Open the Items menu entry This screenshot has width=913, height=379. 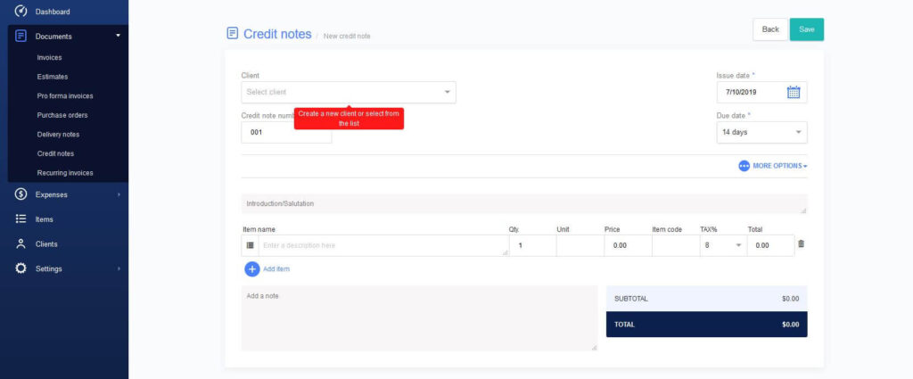click(x=45, y=219)
